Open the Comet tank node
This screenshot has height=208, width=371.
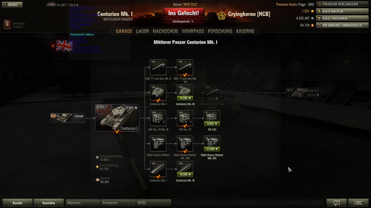[68, 118]
